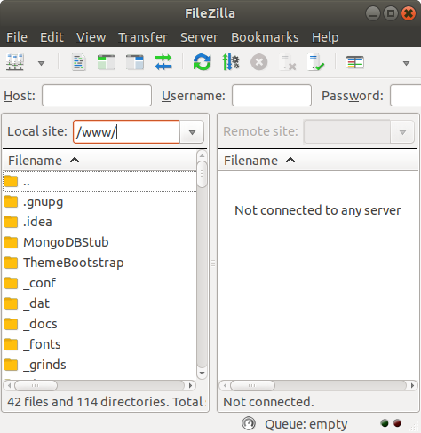421x433 pixels.
Task: Open the Site Manager icon
Action: point(15,62)
